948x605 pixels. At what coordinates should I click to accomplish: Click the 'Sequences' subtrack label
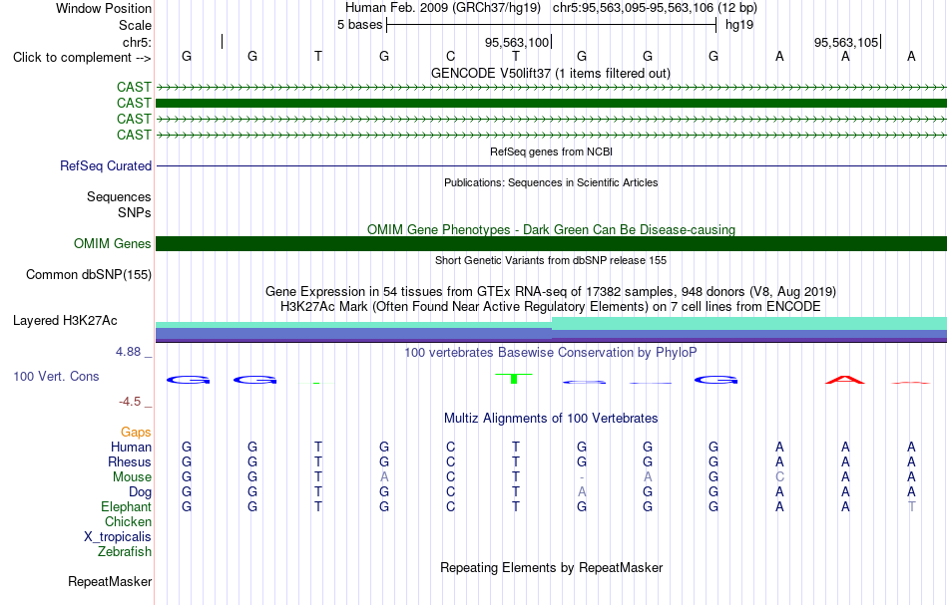tap(119, 196)
